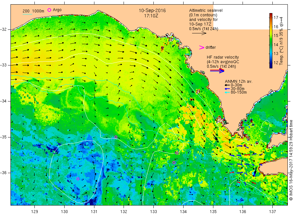Click the '10-Sep-2016' date label
This screenshot has width=295, height=216.
pos(152,10)
